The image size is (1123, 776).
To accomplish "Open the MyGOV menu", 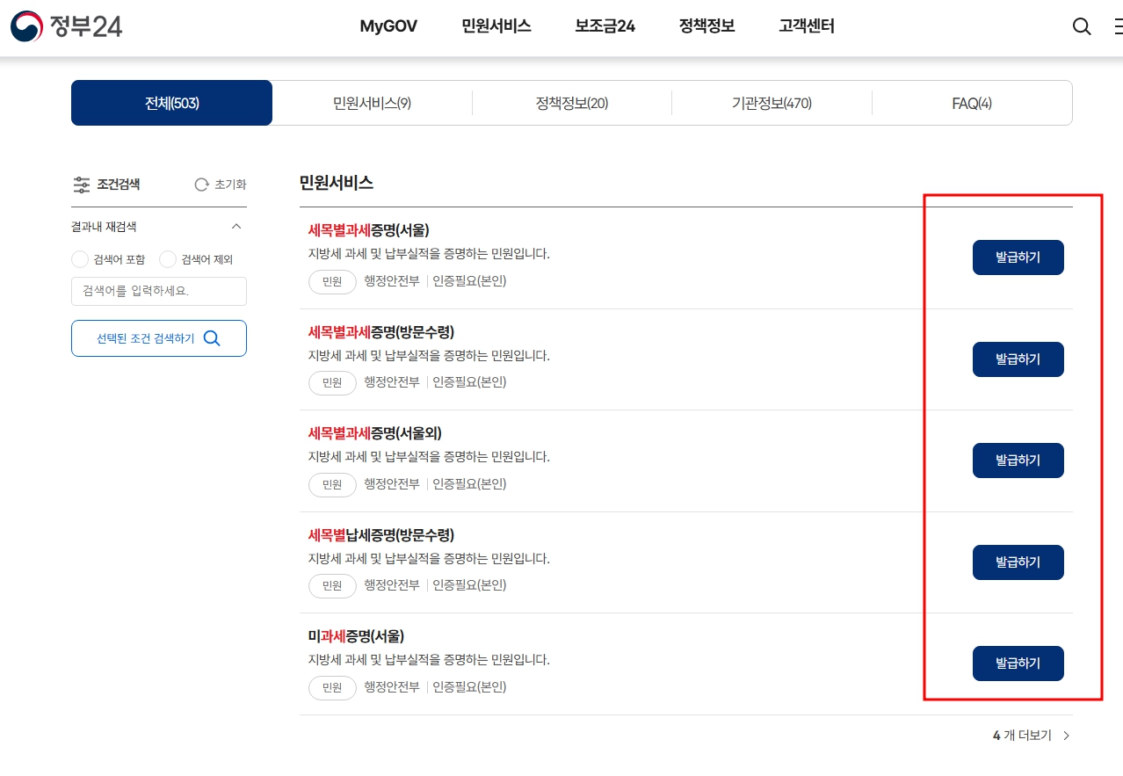I will pos(388,26).
